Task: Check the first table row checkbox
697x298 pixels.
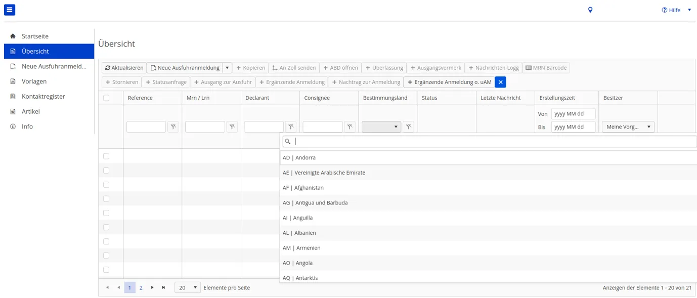Action: tap(106, 156)
